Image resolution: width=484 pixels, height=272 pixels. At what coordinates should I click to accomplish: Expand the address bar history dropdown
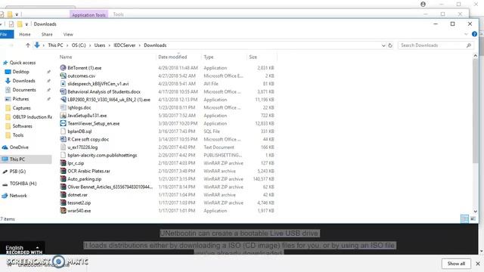(383, 45)
